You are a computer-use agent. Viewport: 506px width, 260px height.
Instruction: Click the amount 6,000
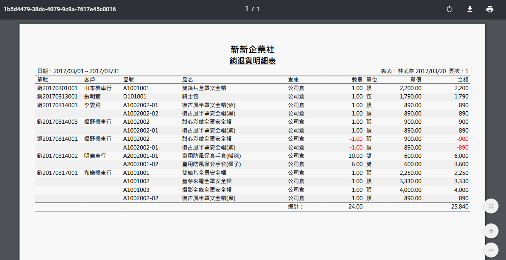(x=462, y=156)
